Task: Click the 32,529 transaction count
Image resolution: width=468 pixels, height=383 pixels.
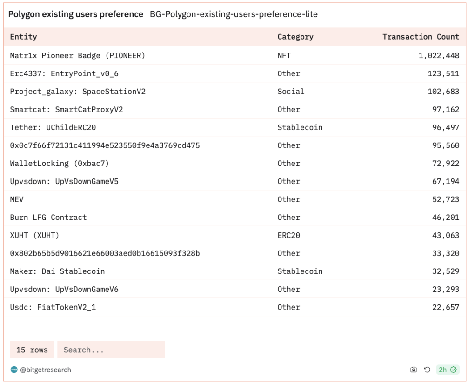Action: coord(446,271)
